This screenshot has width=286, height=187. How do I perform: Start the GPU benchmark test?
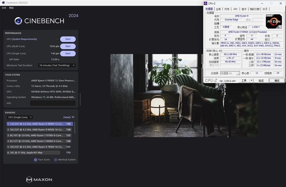tap(68, 39)
